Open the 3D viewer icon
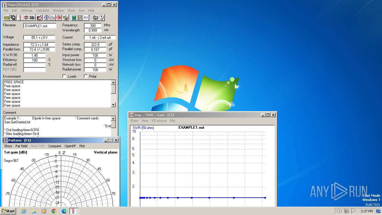The width and height of the screenshot is (382, 215). click(32, 18)
